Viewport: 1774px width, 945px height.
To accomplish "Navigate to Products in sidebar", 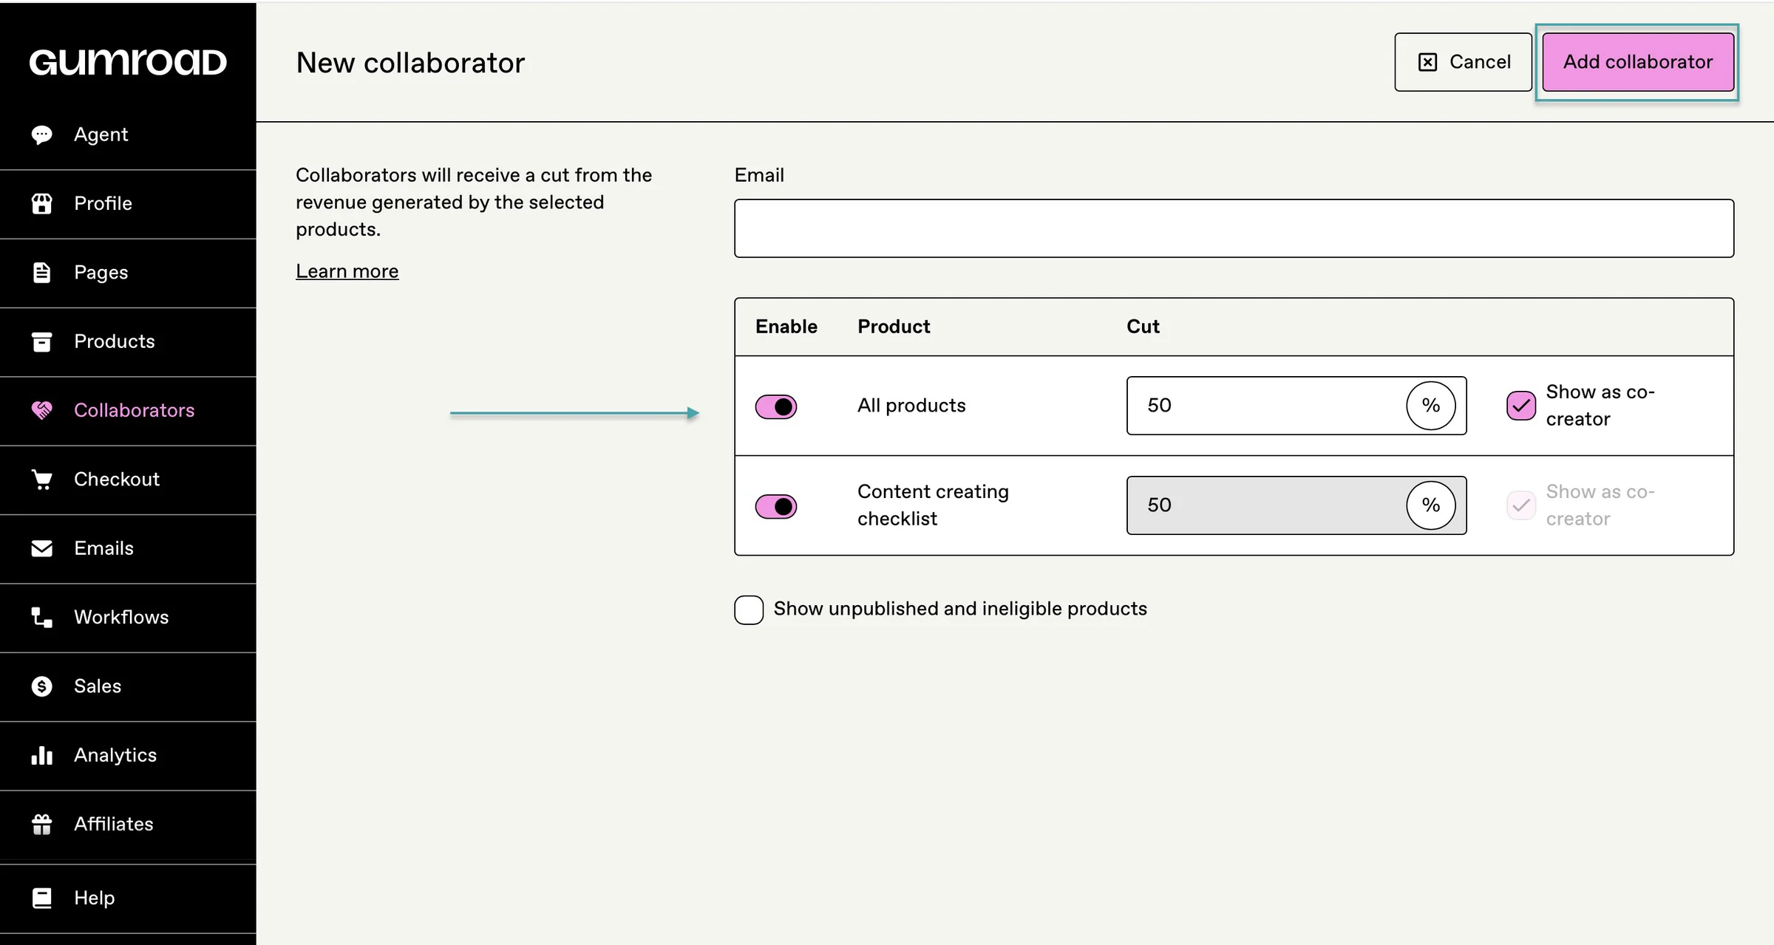I will coord(128,341).
